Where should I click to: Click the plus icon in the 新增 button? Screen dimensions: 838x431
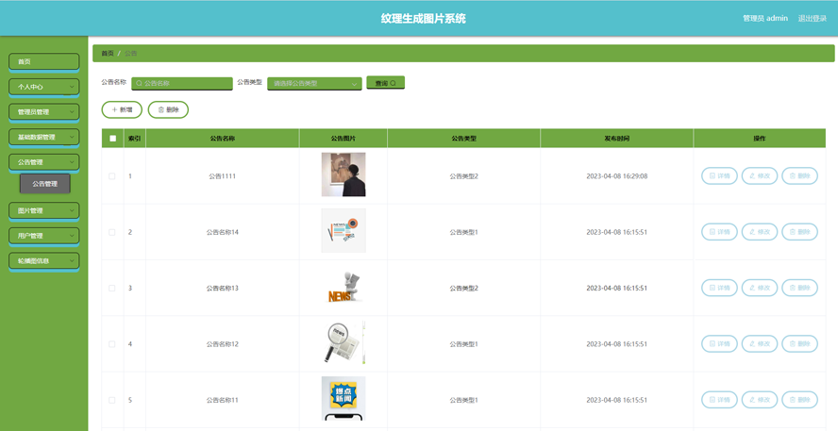click(x=114, y=109)
